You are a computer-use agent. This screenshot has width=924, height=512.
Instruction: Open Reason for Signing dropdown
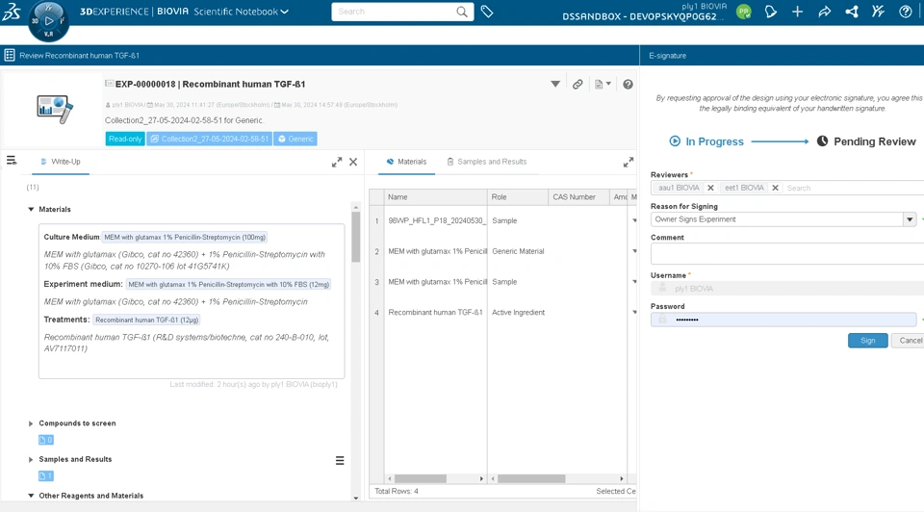[910, 219]
